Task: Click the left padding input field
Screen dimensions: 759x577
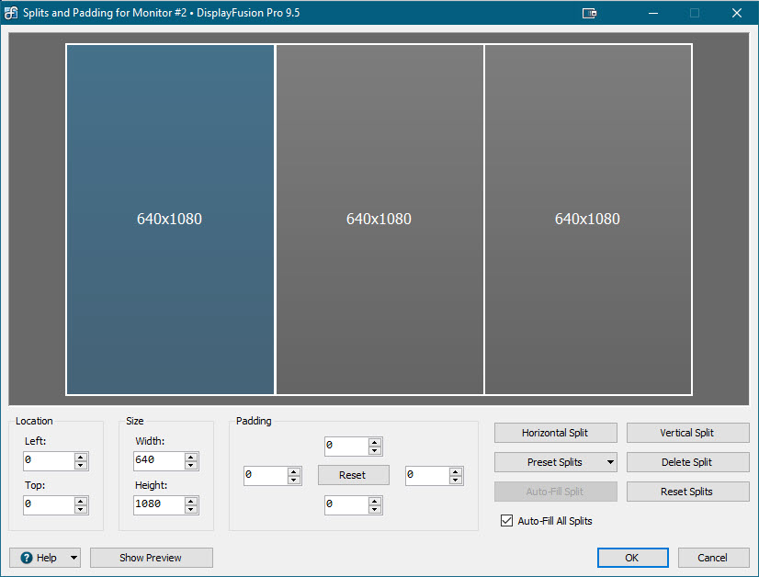Action: pos(266,475)
